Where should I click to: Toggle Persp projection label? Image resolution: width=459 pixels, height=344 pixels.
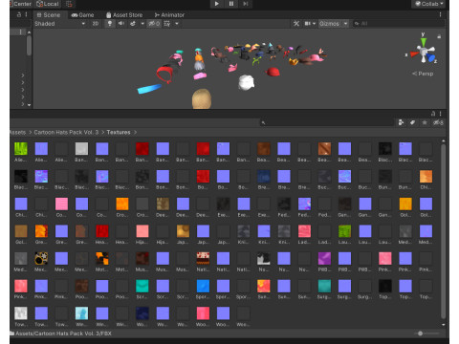coord(423,74)
